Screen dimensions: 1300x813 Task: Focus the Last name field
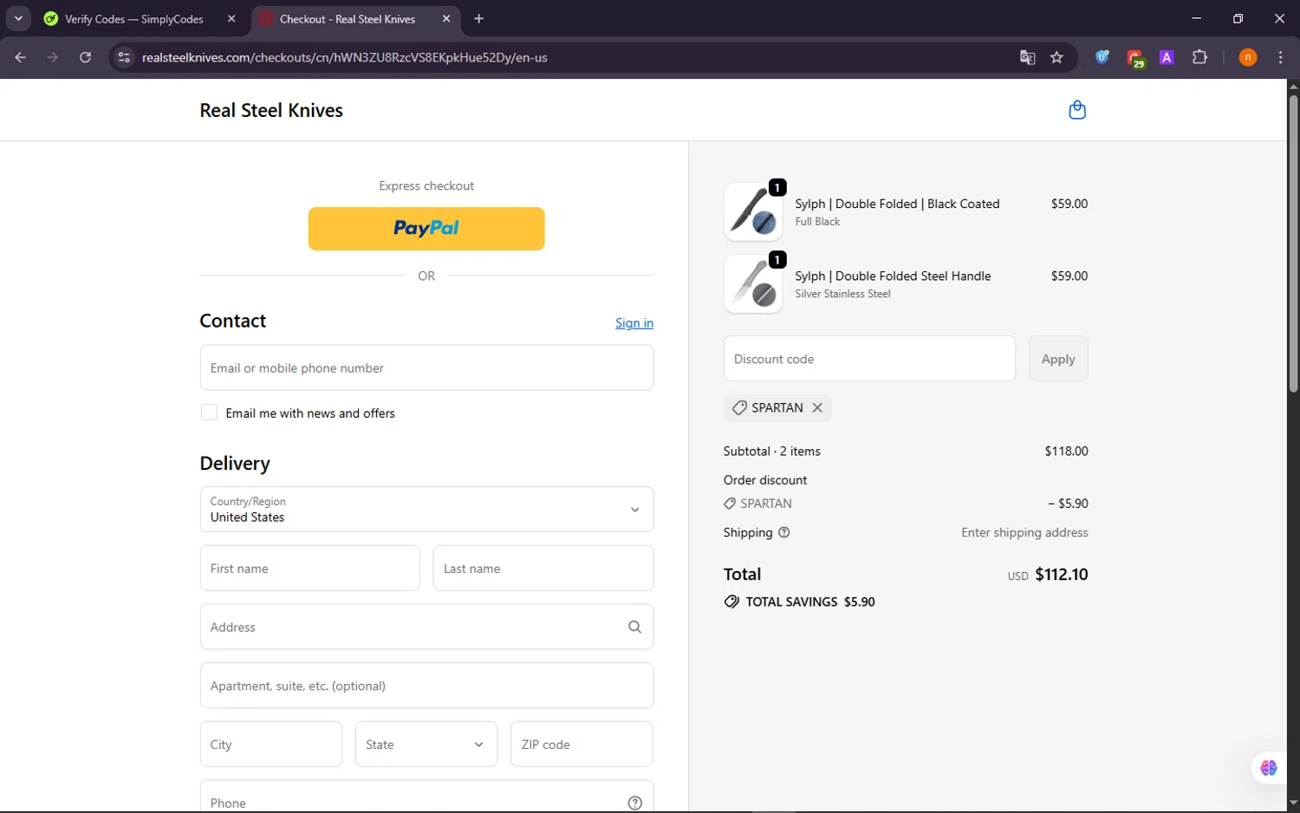tap(543, 569)
